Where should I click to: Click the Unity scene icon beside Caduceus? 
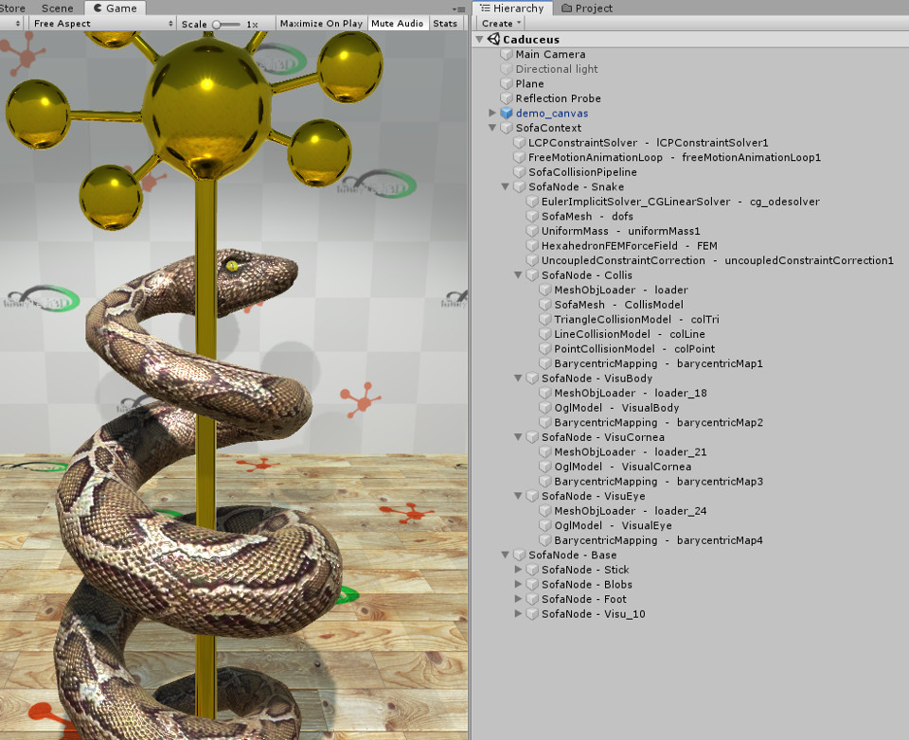(x=493, y=39)
